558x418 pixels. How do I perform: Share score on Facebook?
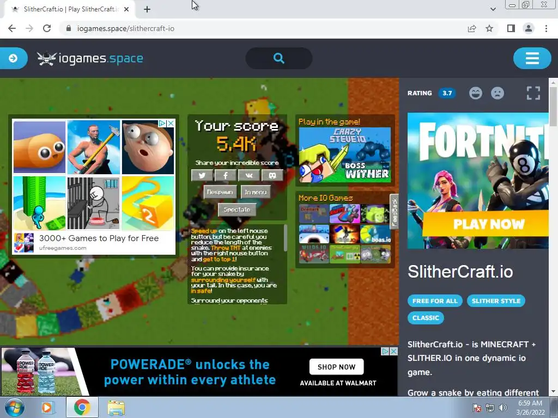click(225, 175)
